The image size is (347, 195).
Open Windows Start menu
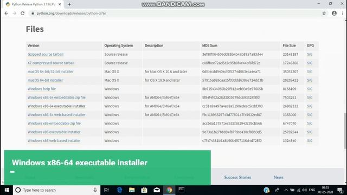click(7, 190)
